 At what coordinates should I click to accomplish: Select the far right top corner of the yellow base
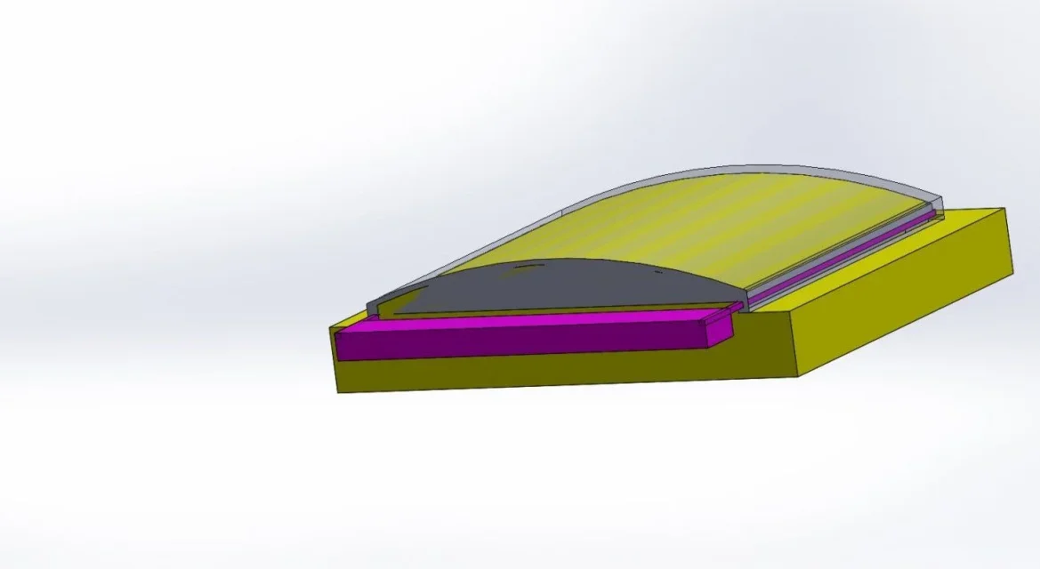tap(1003, 210)
